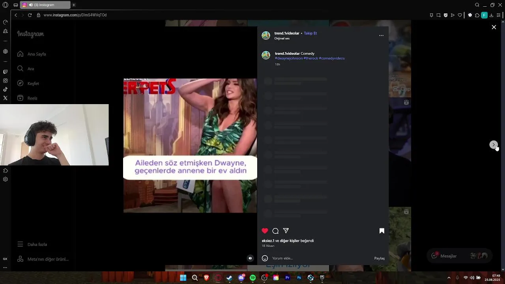Follow account with Takip Et
The width and height of the screenshot is (505, 284).
[310, 33]
